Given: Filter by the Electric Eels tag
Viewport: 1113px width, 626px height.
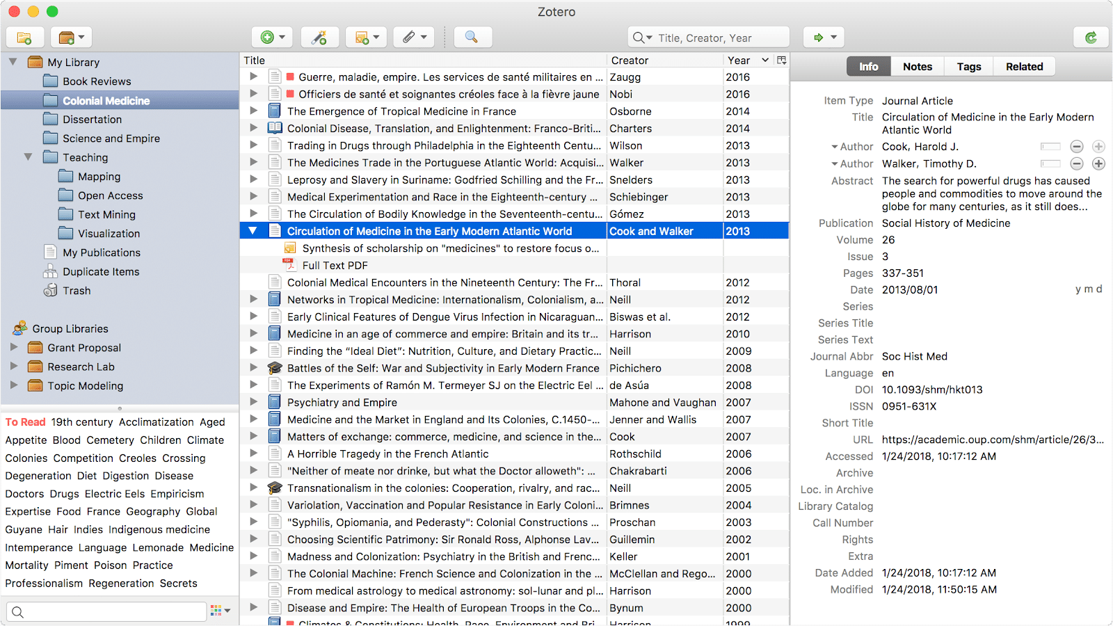Looking at the screenshot, I should coord(115,494).
